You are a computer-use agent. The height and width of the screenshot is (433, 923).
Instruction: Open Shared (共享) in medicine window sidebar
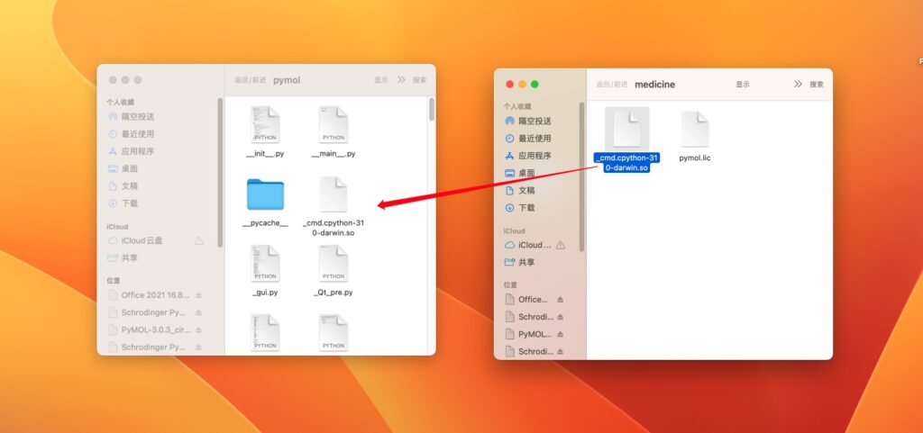(520, 262)
